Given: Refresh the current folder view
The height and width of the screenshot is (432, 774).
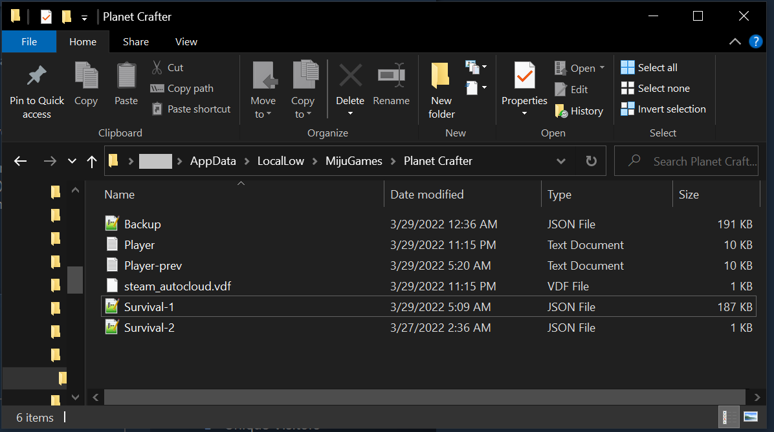Looking at the screenshot, I should coord(591,161).
